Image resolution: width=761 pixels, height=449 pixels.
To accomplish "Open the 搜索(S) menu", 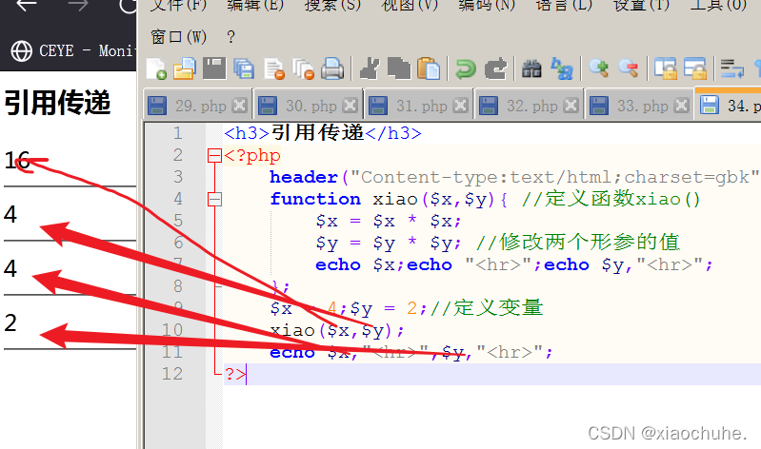I will [x=332, y=6].
